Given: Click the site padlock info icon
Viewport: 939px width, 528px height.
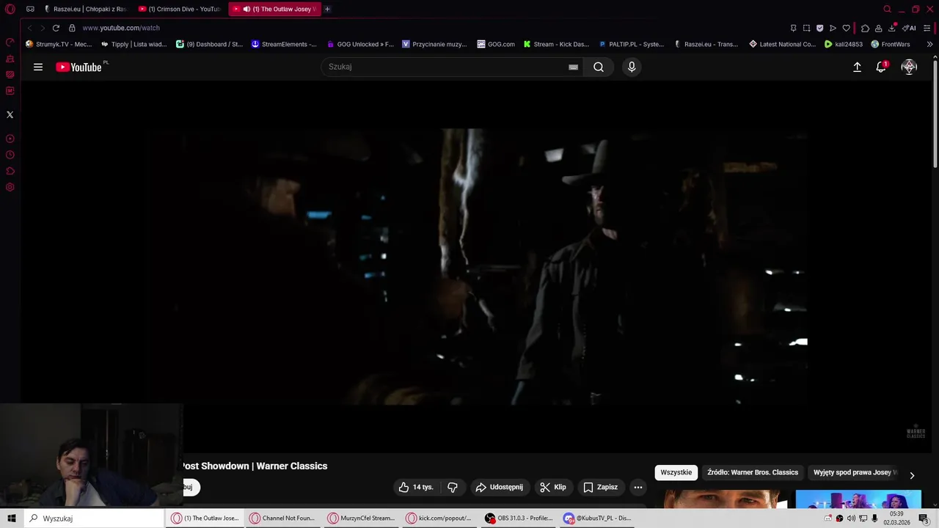Looking at the screenshot, I should (72, 28).
